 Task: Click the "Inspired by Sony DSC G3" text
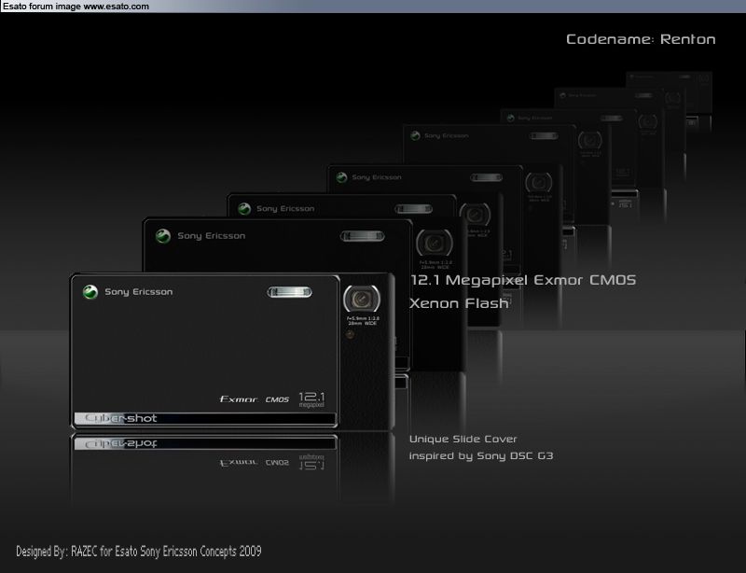coord(480,456)
